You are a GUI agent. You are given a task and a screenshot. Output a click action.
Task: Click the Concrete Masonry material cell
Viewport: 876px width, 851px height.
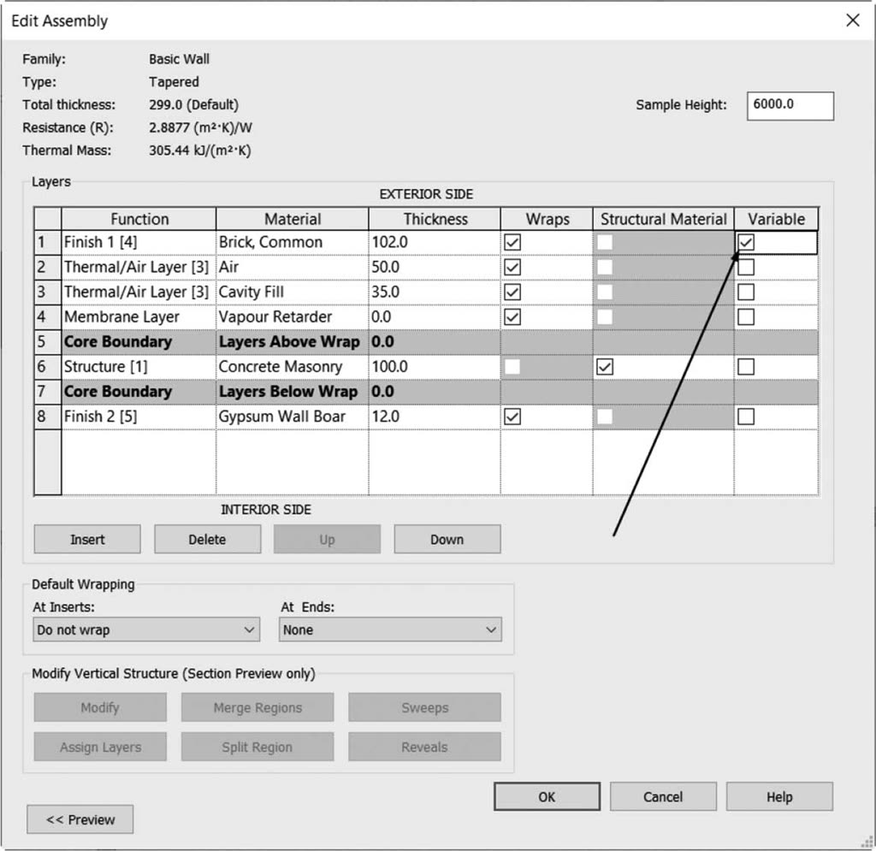pyautogui.click(x=293, y=367)
